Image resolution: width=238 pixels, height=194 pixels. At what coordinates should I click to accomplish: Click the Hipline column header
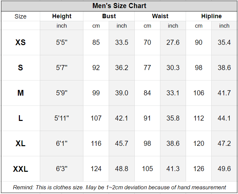(x=211, y=16)
